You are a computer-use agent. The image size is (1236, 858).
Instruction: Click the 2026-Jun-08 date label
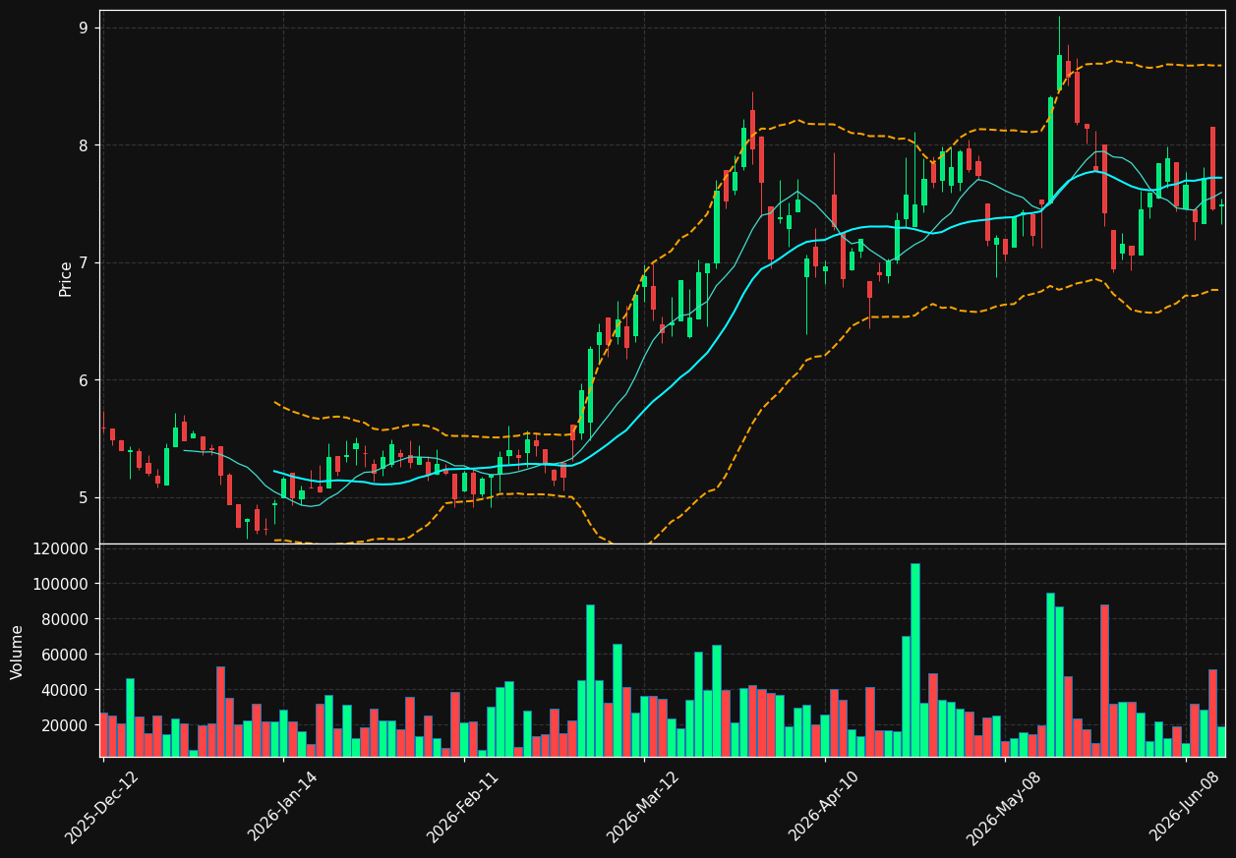1186,806
